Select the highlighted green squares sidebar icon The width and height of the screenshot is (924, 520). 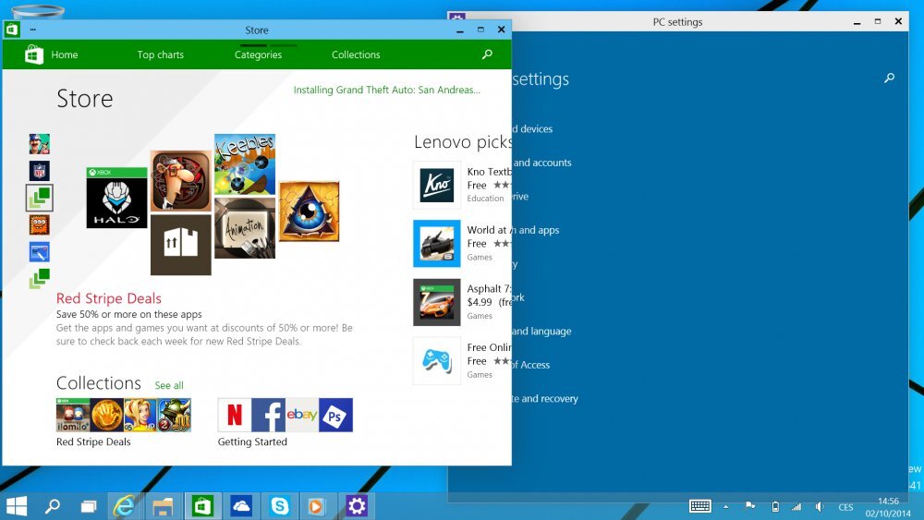click(40, 198)
